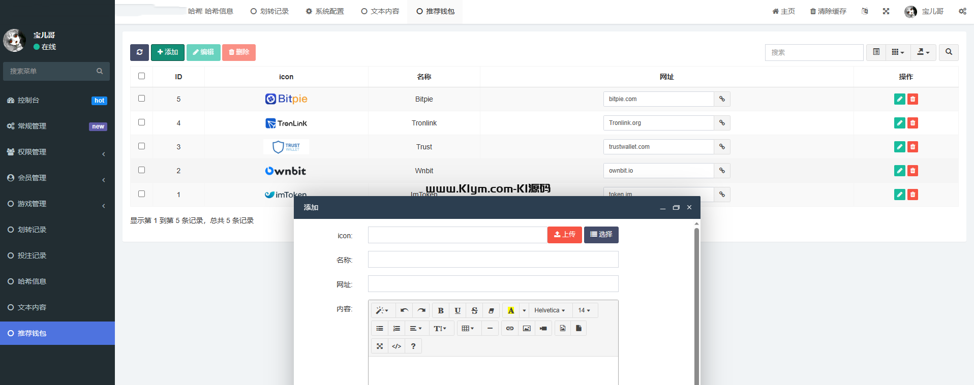The height and width of the screenshot is (385, 974).
Task: Click the unordered list icon in editor
Action: click(x=380, y=329)
